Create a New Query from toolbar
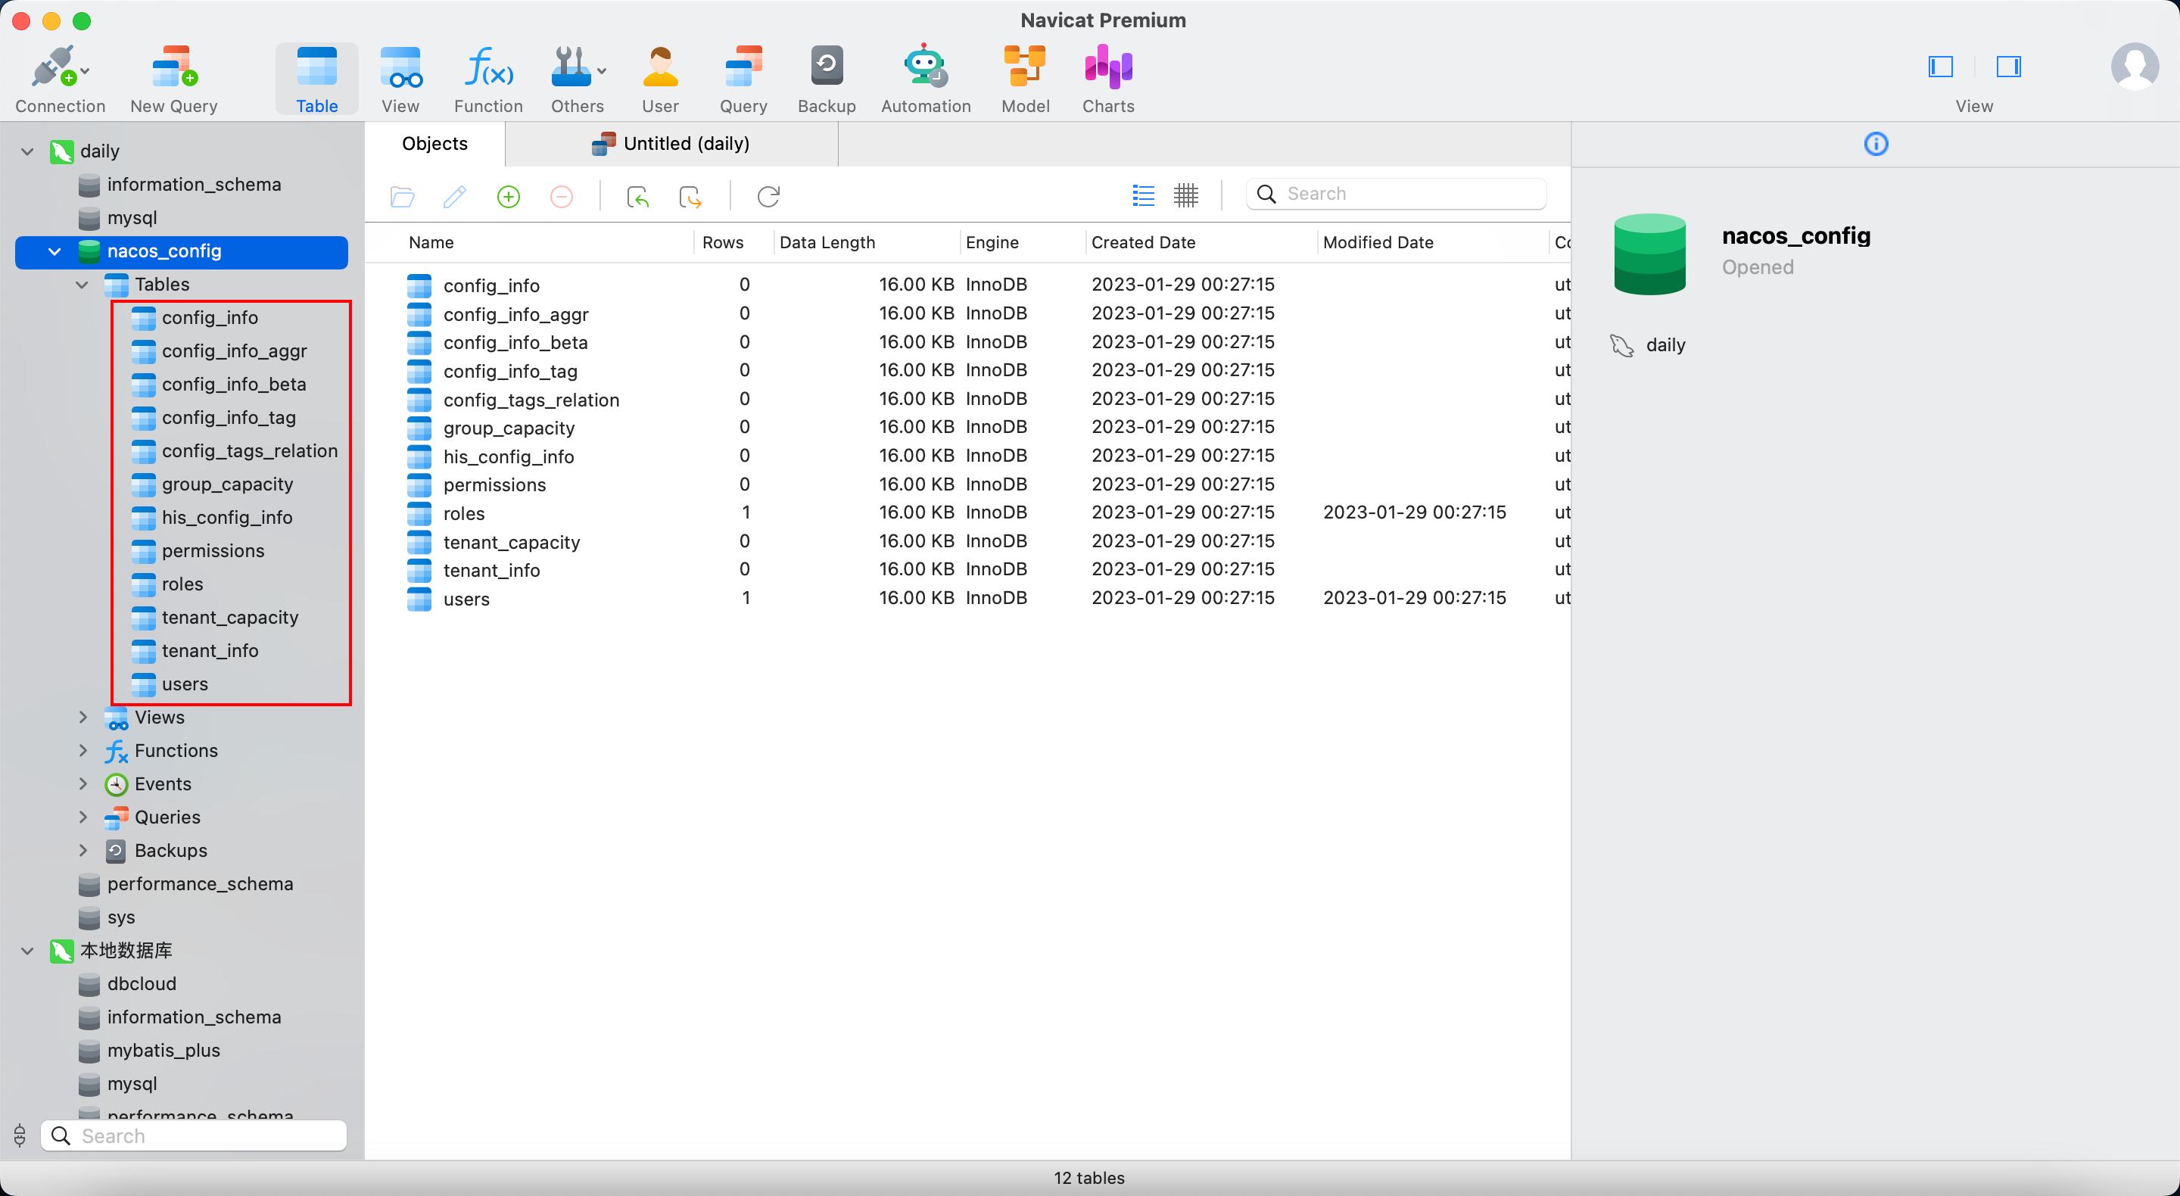Image resolution: width=2180 pixels, height=1196 pixels. coord(174,79)
